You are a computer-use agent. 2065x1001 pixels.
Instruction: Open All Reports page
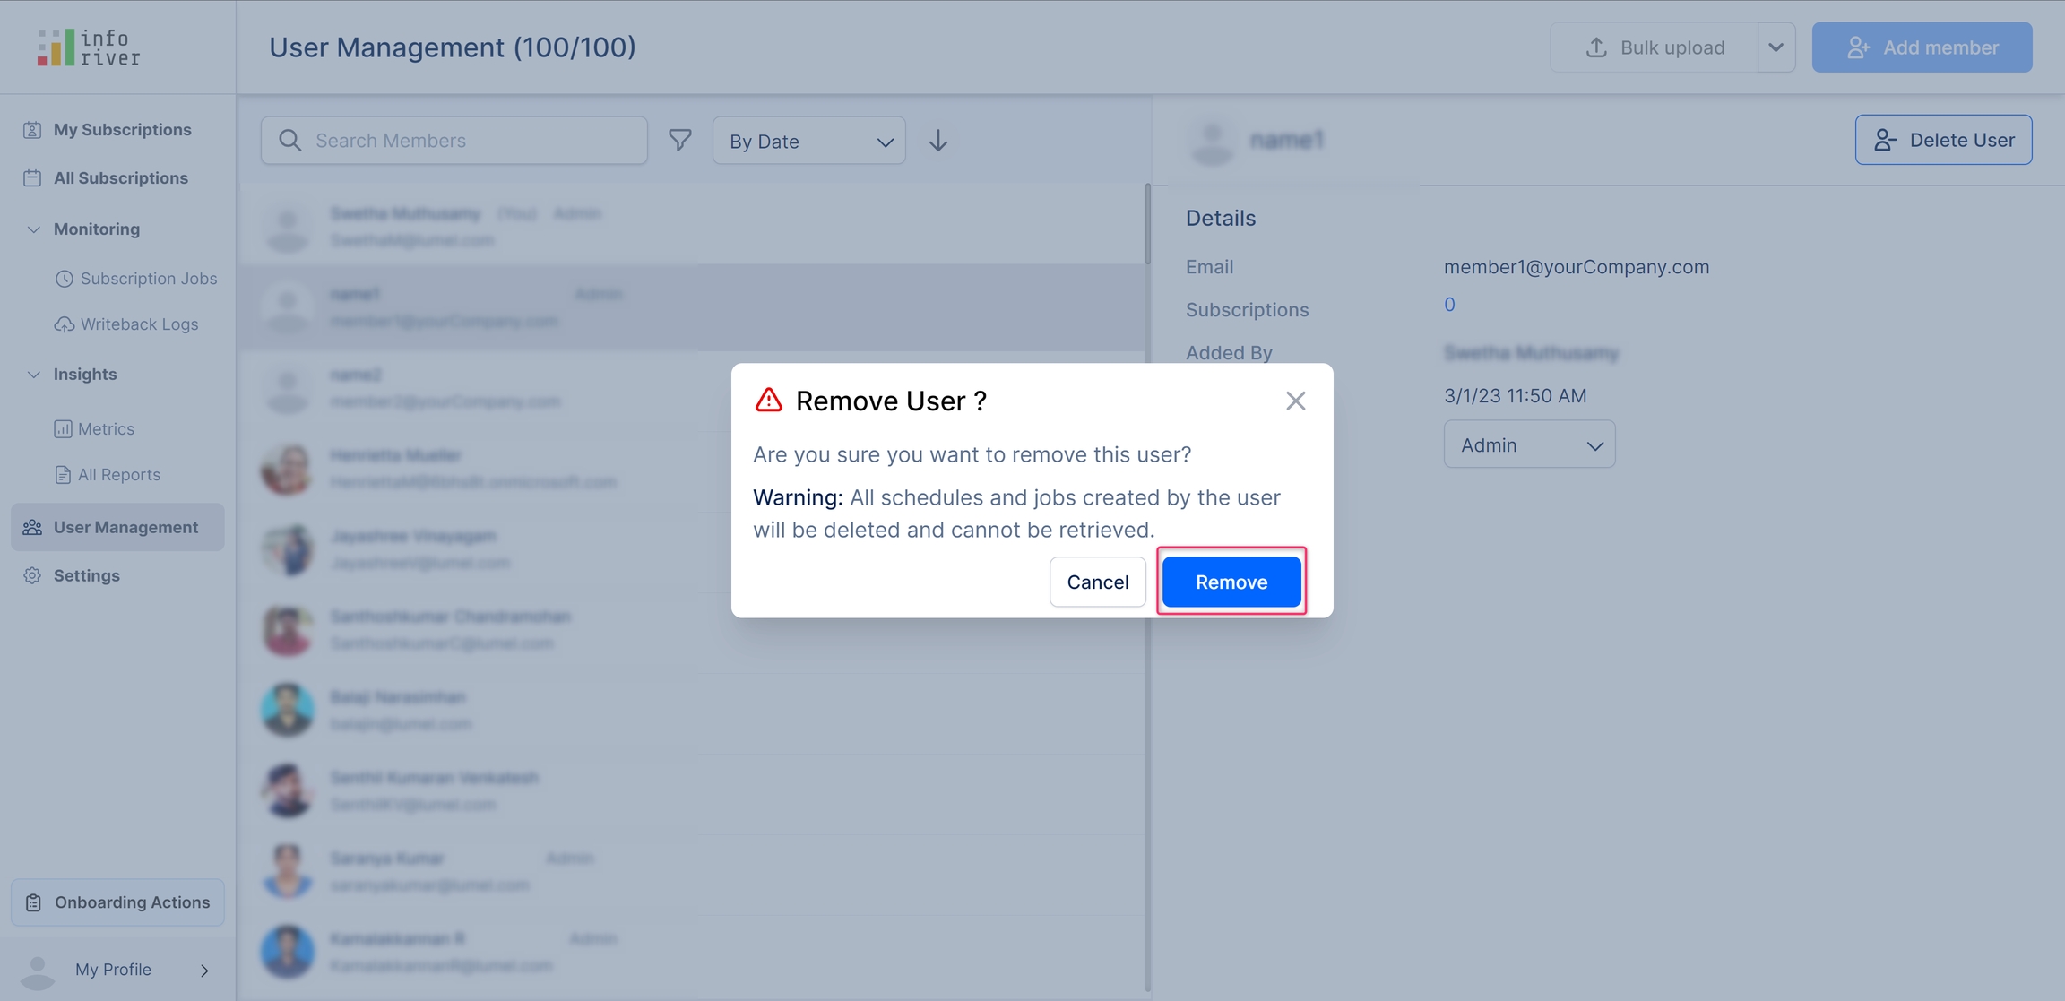coord(118,475)
